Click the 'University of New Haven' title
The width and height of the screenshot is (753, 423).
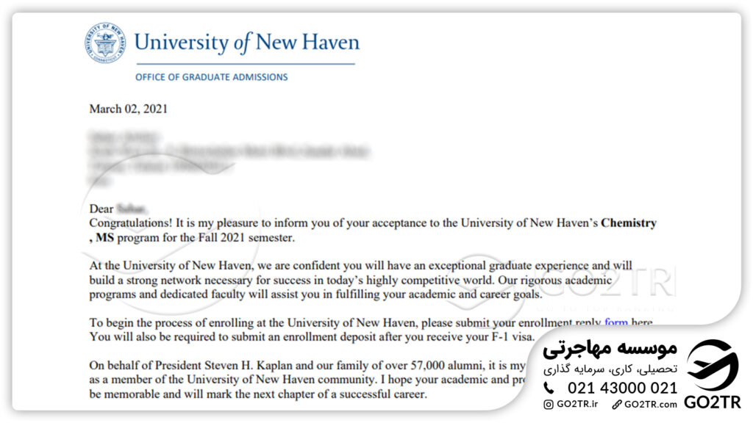247,43
